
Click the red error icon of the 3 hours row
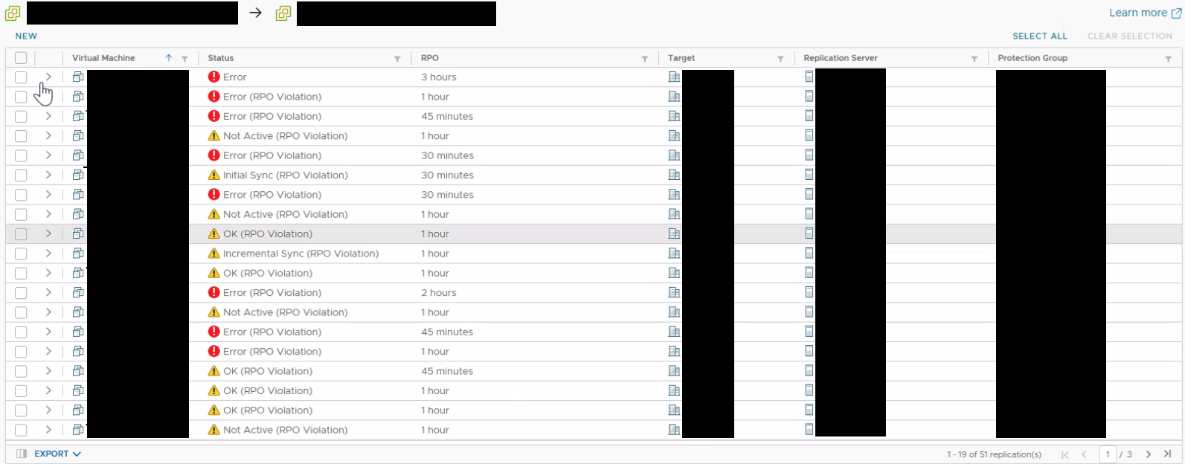[214, 77]
